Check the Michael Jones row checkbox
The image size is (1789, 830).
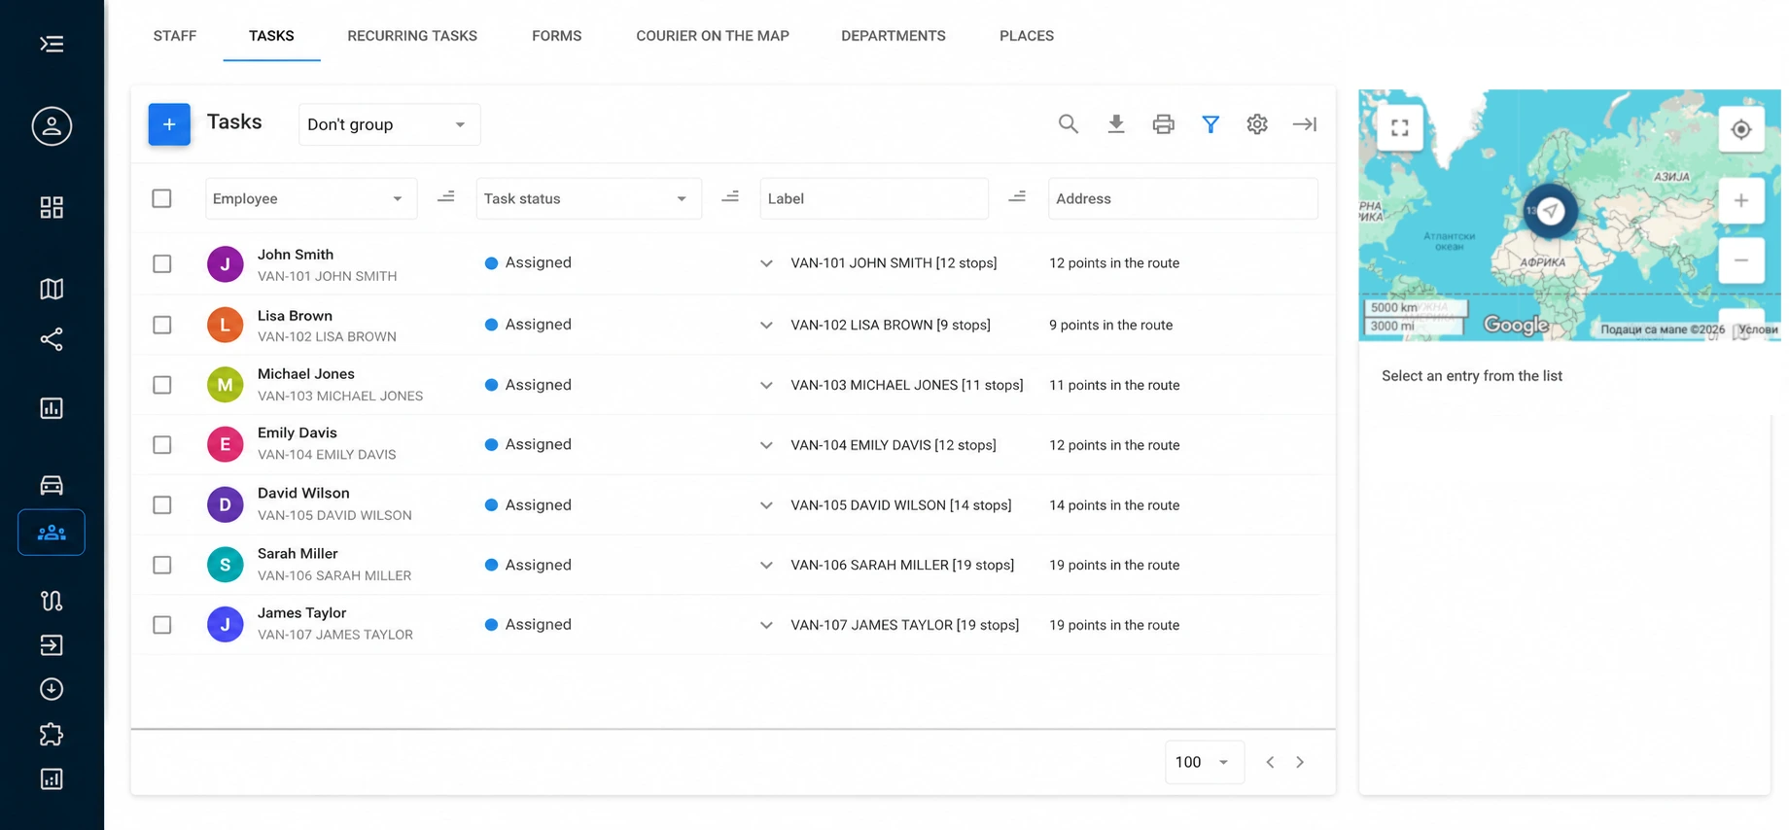[162, 385]
